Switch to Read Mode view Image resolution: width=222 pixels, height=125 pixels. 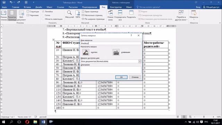point(3,15)
